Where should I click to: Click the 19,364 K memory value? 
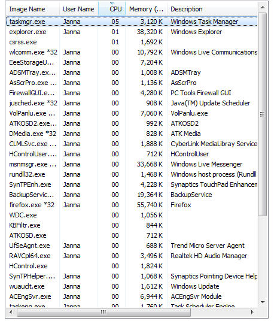(x=150, y=195)
